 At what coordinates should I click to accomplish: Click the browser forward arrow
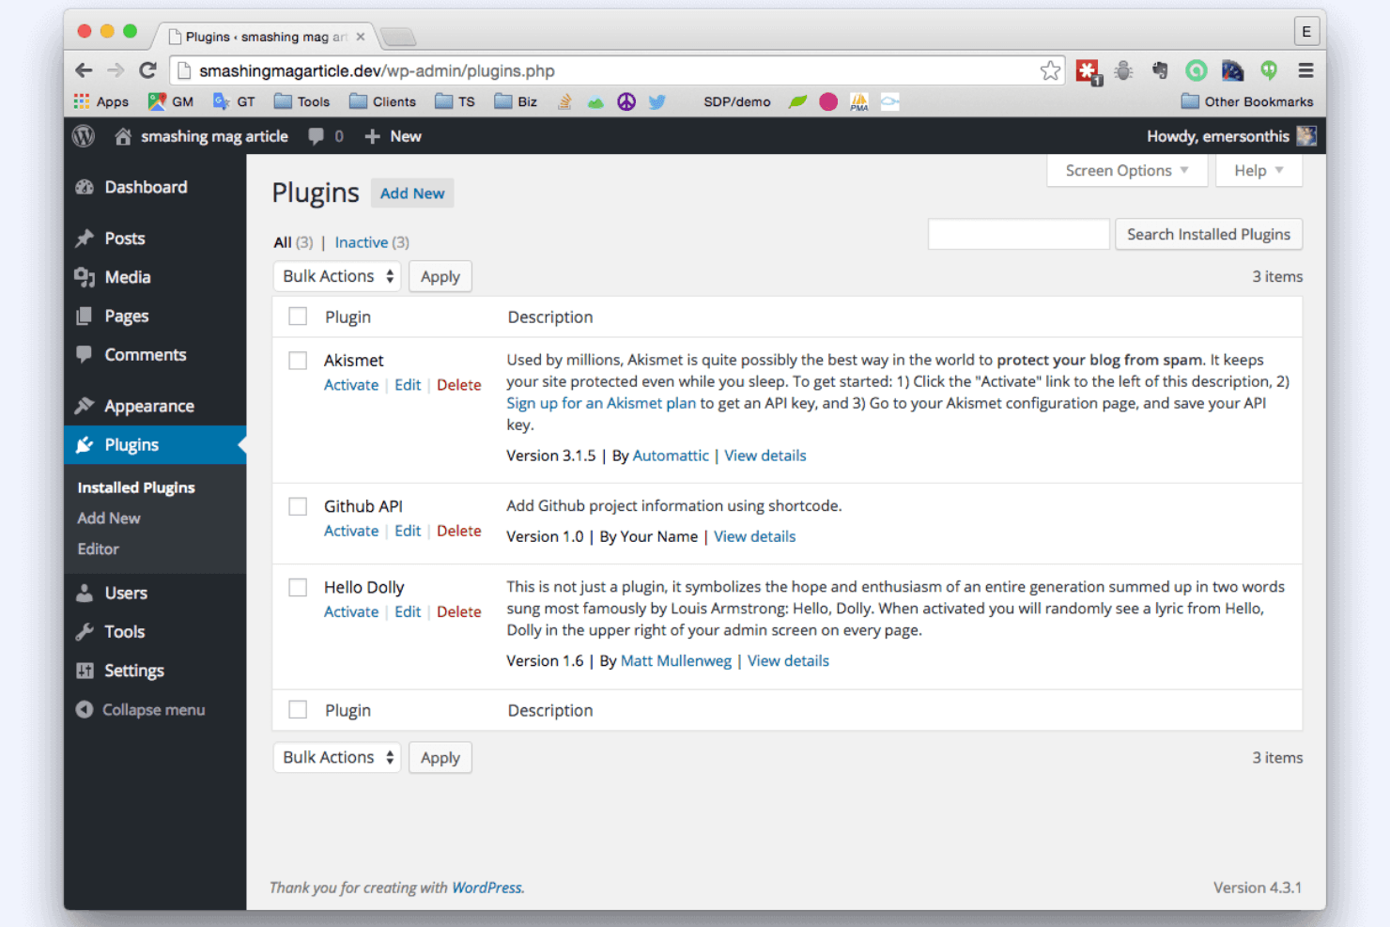pos(116,70)
